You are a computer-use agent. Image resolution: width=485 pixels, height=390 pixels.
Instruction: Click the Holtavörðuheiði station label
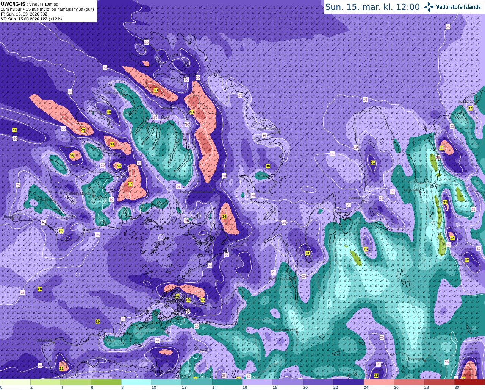click(x=285, y=329)
